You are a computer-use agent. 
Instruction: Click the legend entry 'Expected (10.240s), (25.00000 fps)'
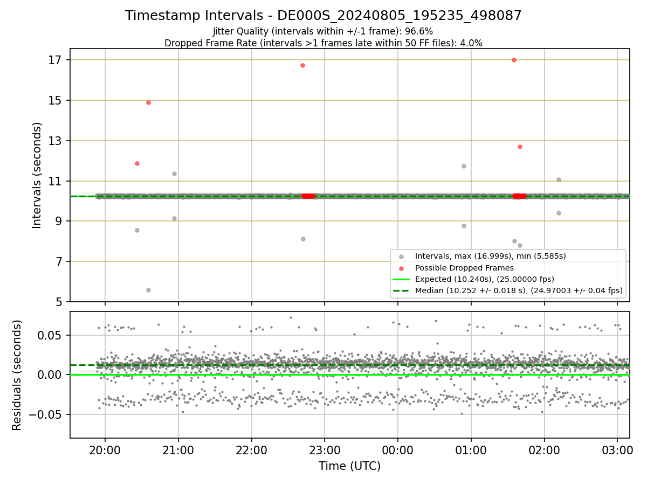coord(485,279)
